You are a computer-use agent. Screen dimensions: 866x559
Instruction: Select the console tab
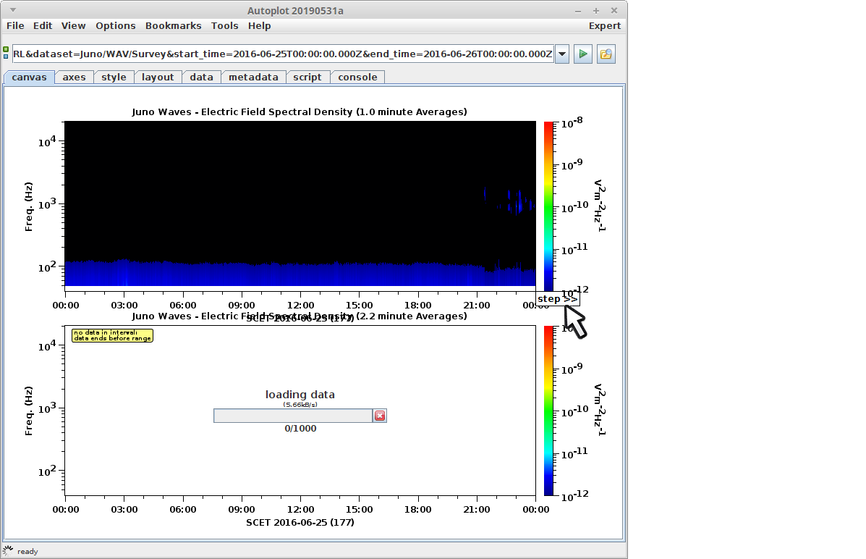click(357, 77)
